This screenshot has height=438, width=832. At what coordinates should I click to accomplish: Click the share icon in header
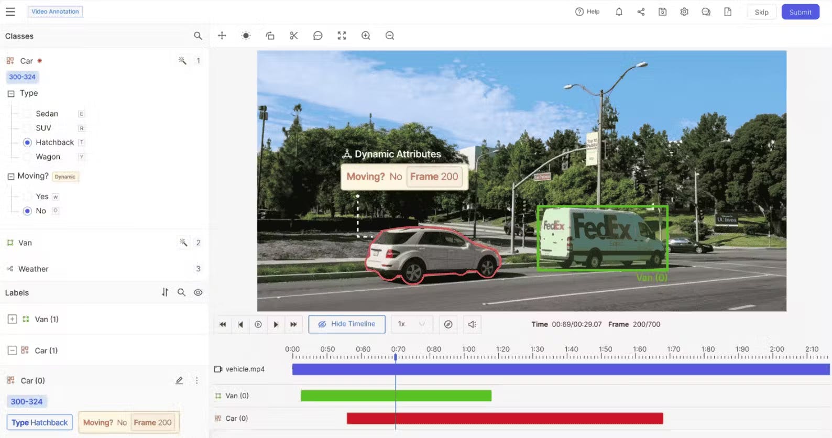point(641,12)
